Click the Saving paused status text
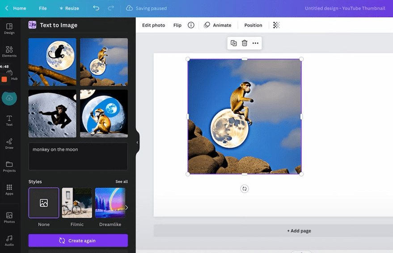 (151, 8)
